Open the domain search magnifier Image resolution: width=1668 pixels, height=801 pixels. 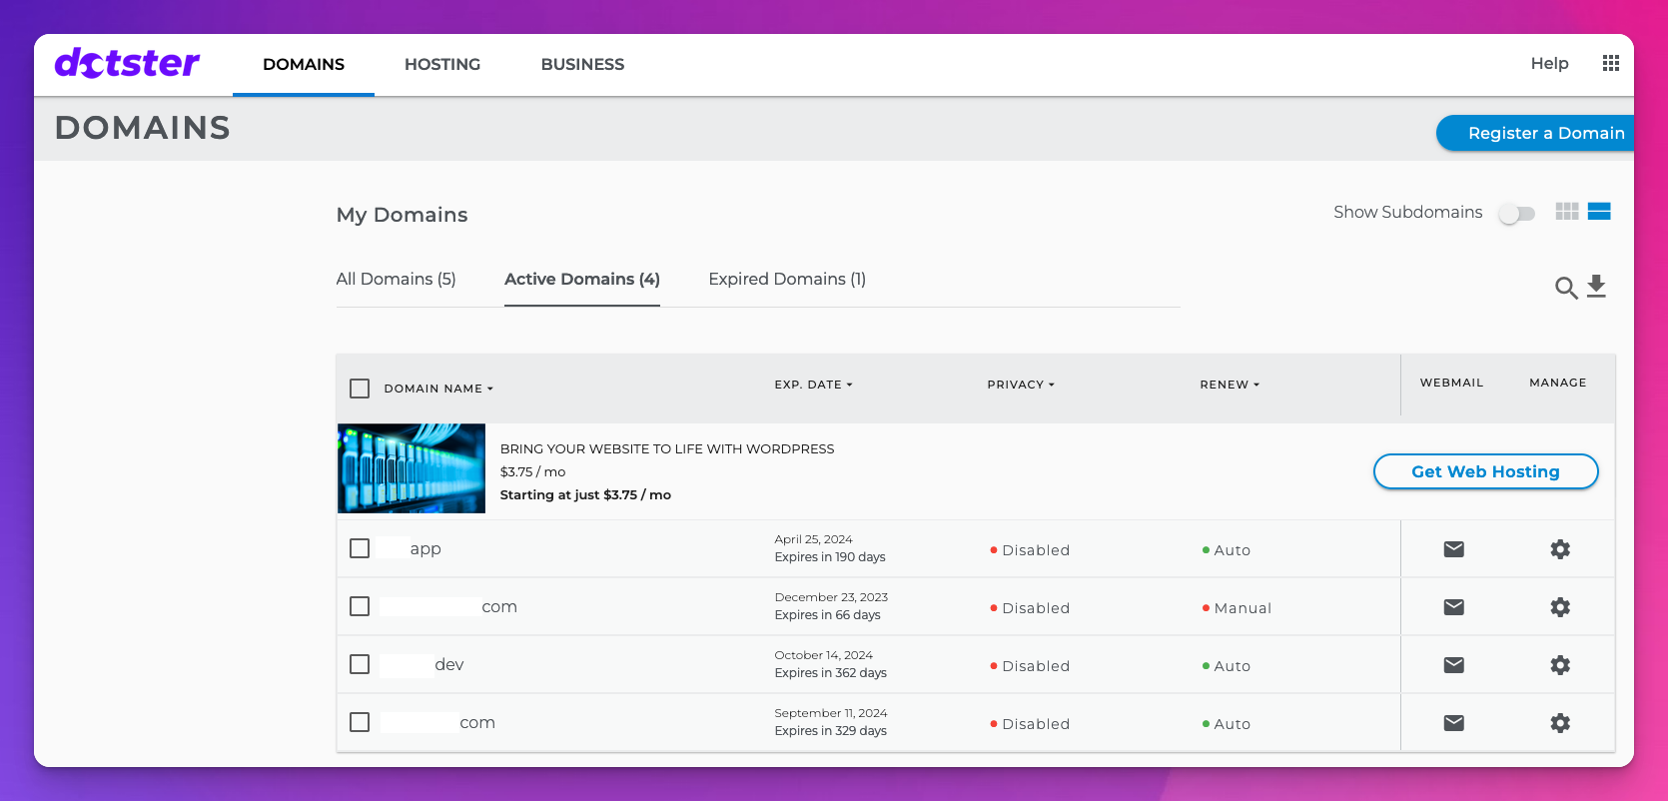click(1566, 288)
